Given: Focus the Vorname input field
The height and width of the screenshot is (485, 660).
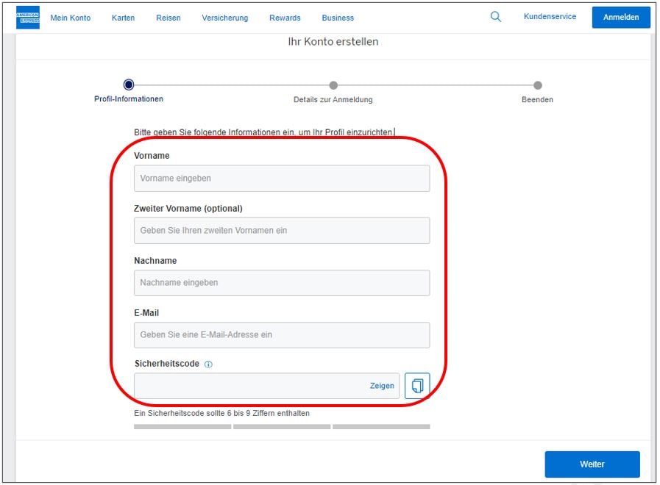Looking at the screenshot, I should pyautogui.click(x=281, y=179).
